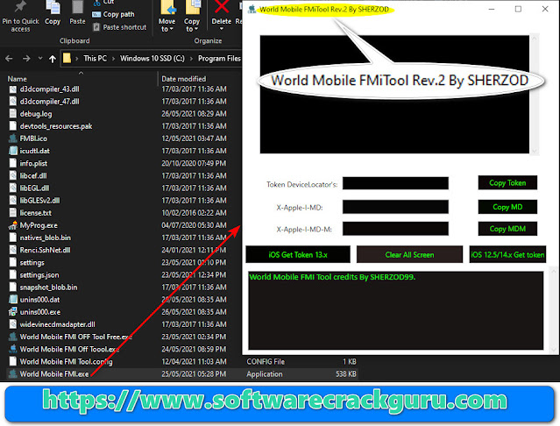560x426 pixels.
Task: Select file devtools_resources.pak
Action: coord(56,126)
